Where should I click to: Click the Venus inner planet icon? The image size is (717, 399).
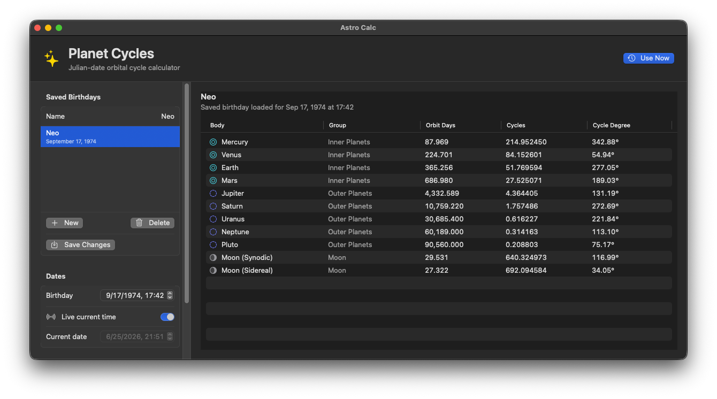[213, 155]
